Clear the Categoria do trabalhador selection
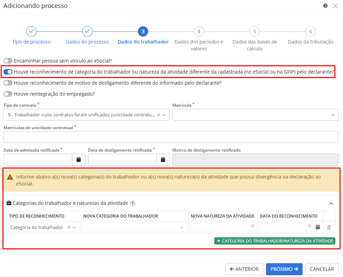Viewport: 343px width, 277px height. [69, 227]
